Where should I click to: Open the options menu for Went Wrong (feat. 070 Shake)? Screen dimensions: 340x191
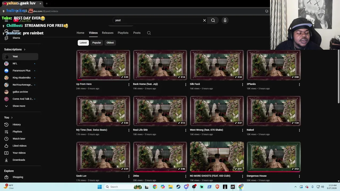point(242,130)
